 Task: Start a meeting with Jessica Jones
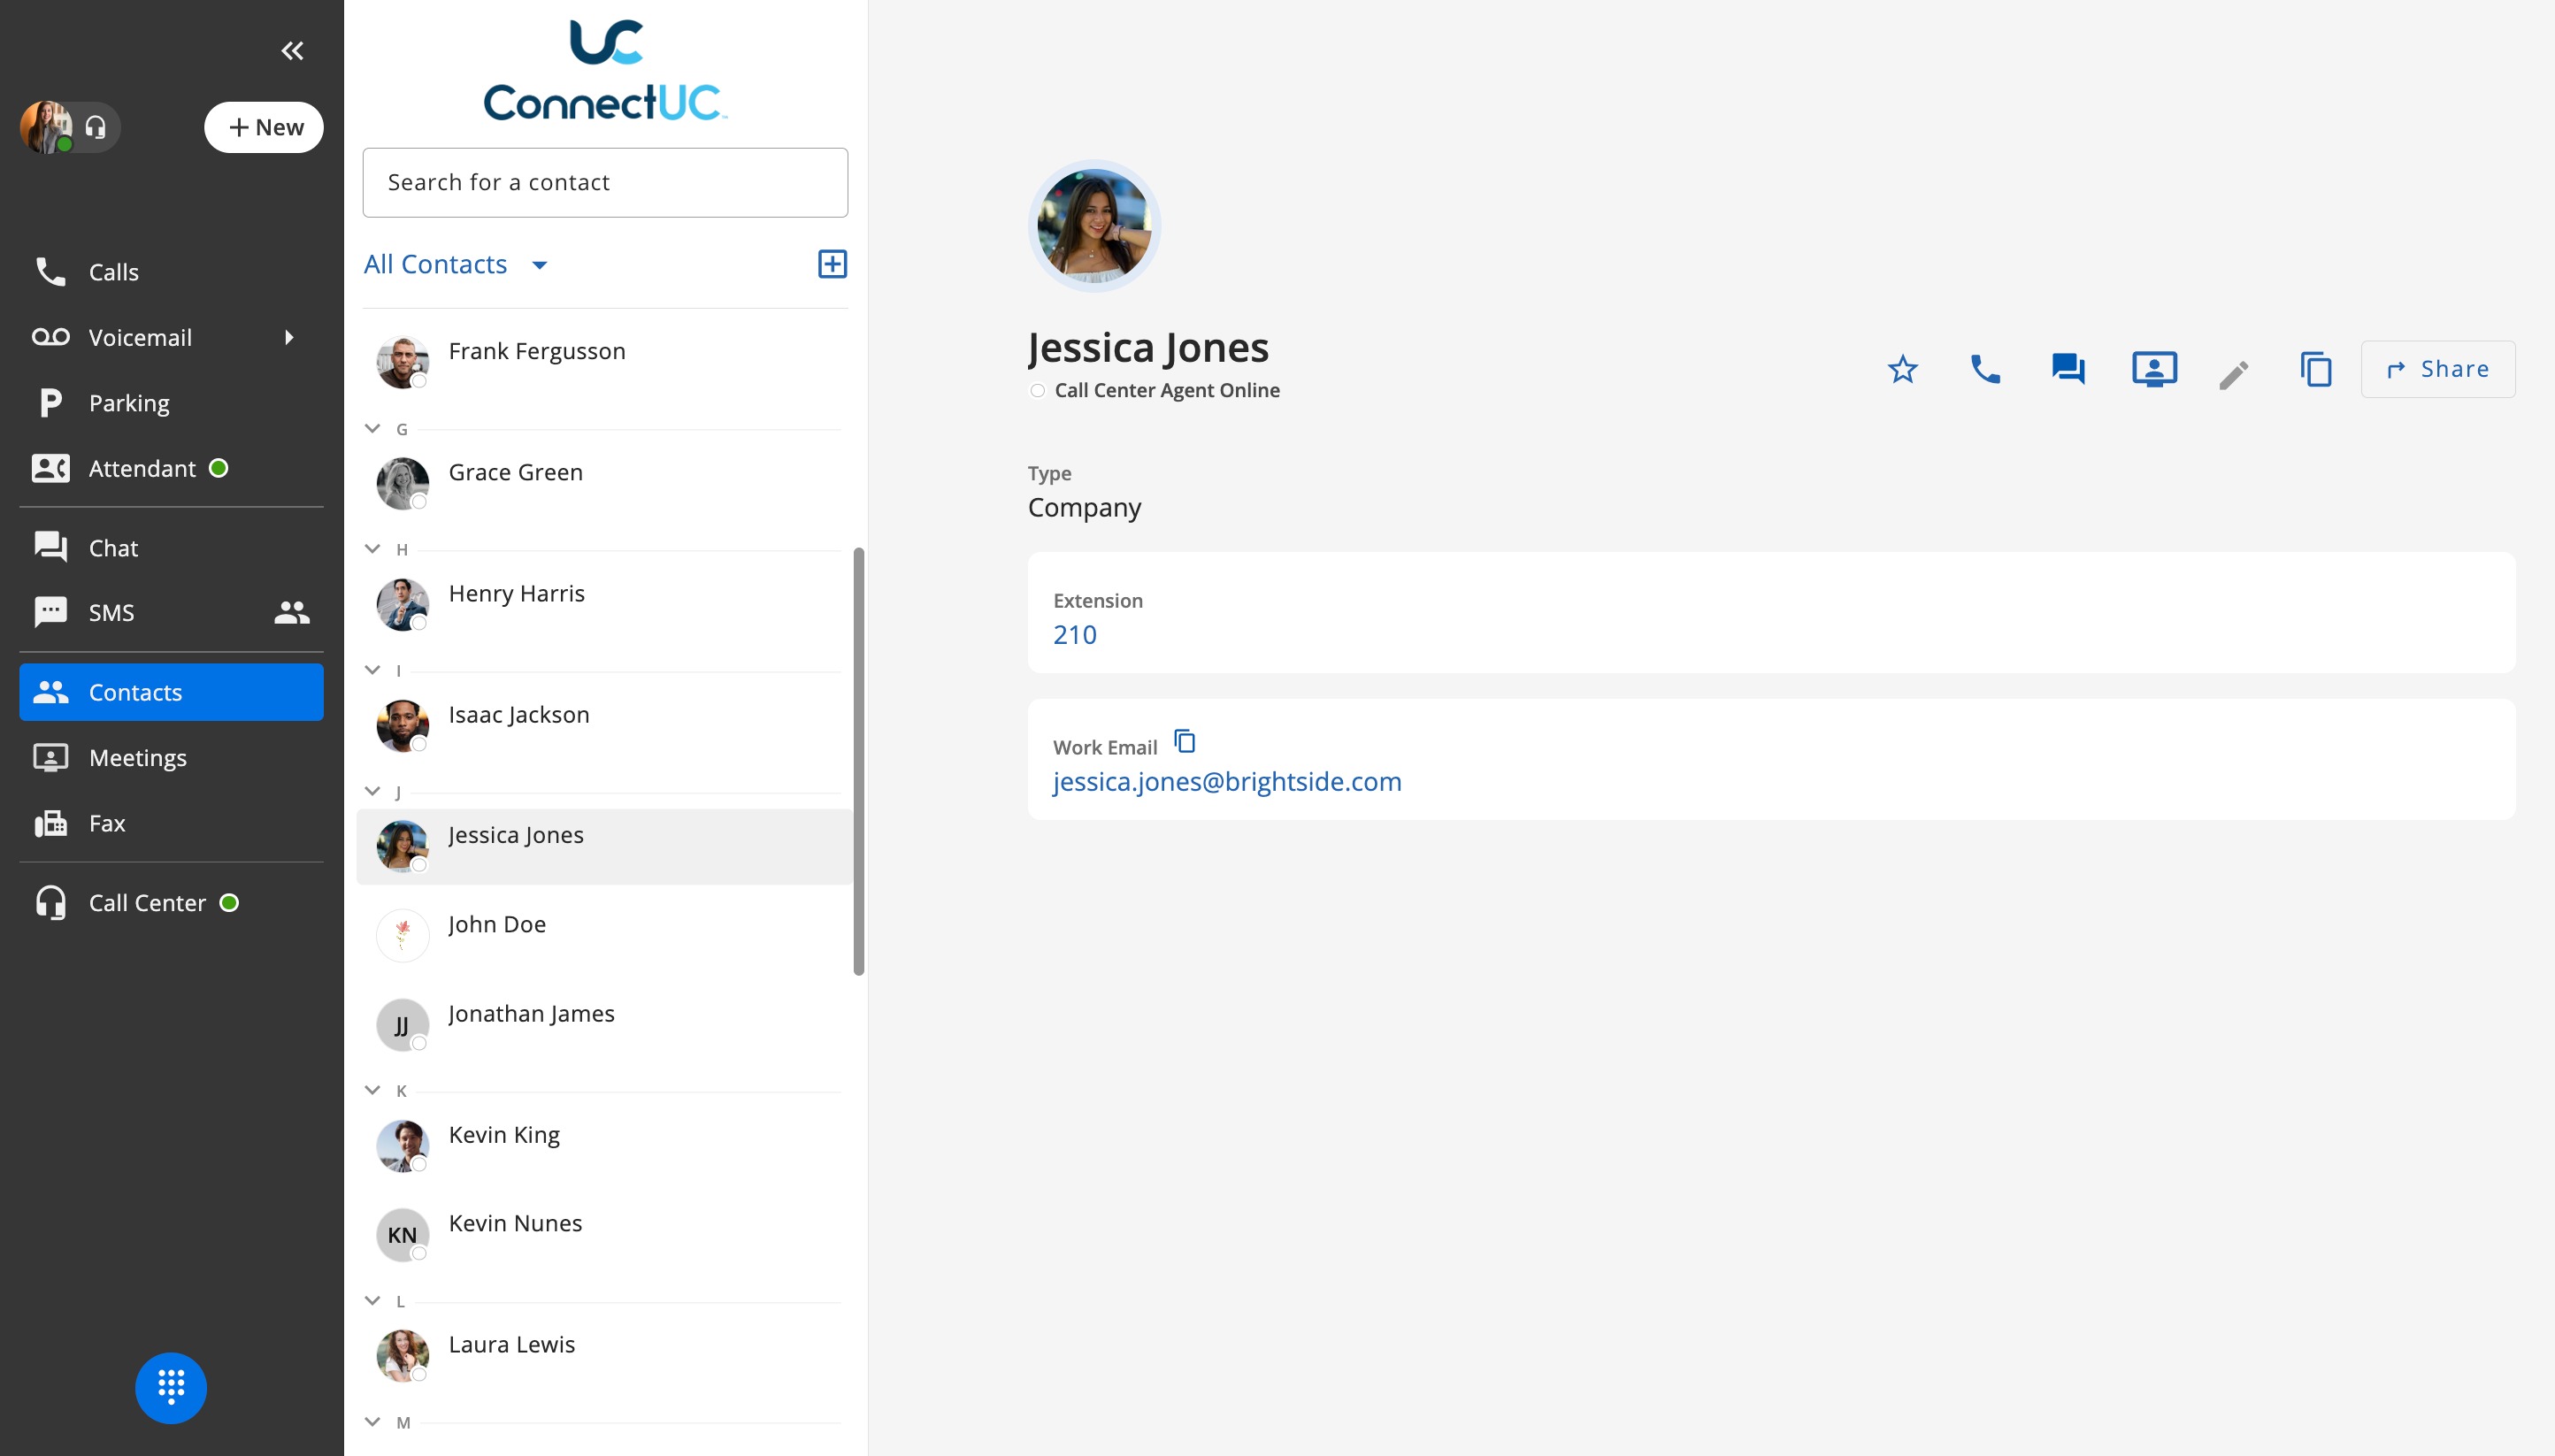point(2154,369)
